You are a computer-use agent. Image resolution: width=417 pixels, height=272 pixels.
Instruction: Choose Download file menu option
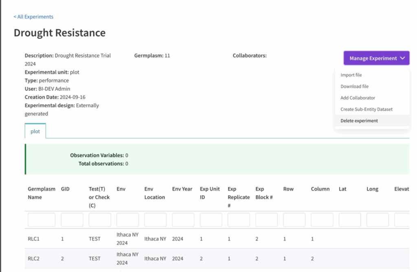[x=354, y=86]
